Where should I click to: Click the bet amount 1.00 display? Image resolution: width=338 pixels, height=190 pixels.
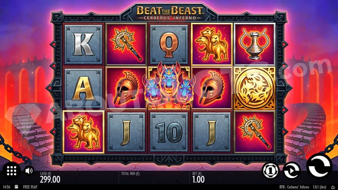[x=198, y=179]
